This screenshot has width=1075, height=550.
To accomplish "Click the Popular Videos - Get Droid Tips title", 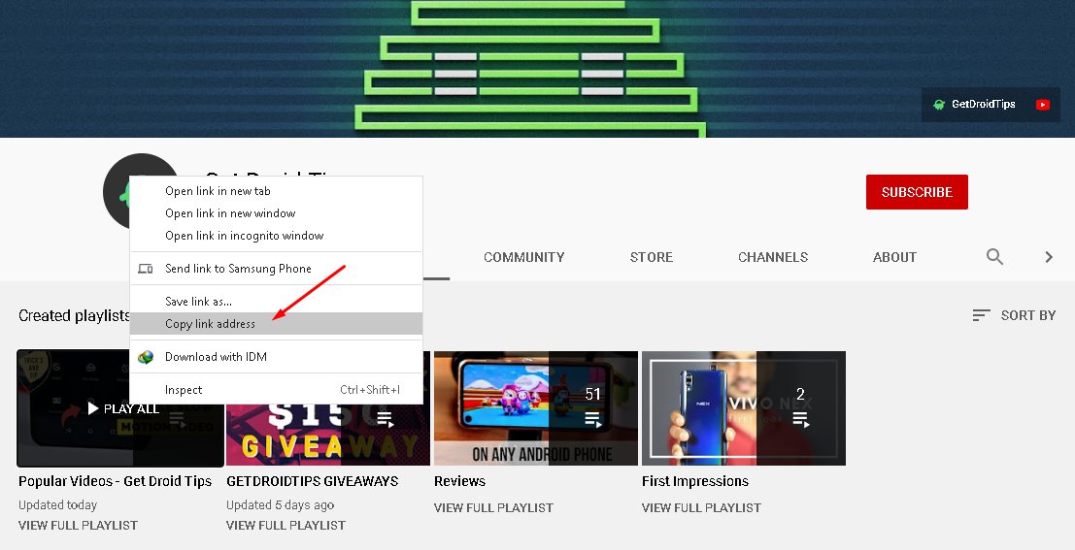I will point(116,481).
